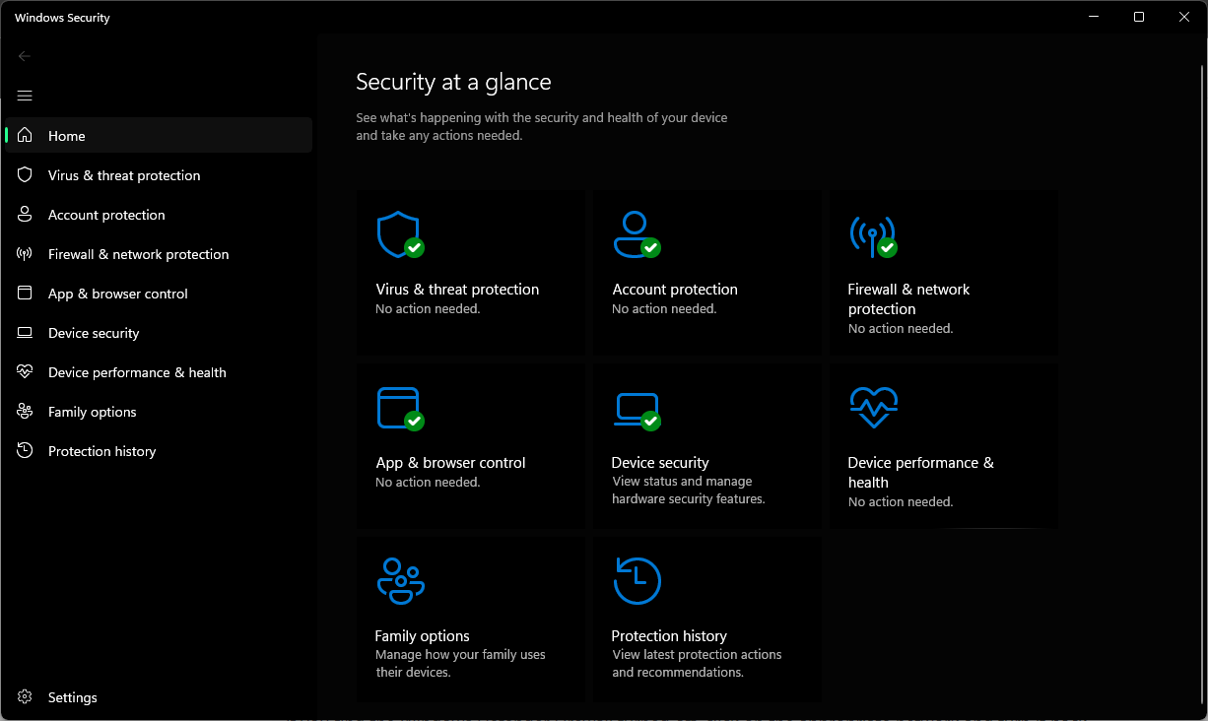Click the laptop icon beside Device security in sidebar
The image size is (1208, 721).
click(x=25, y=333)
